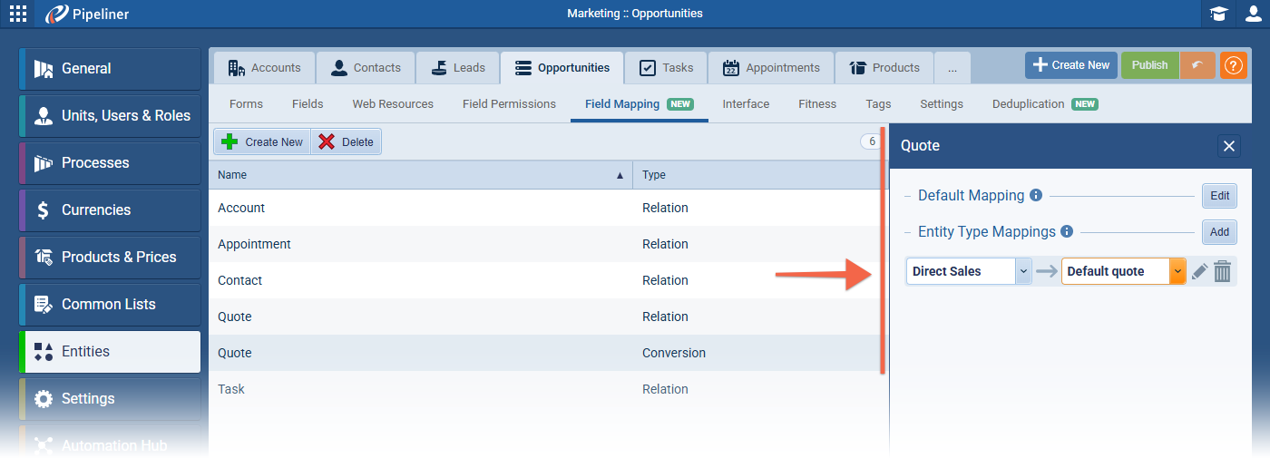The height and width of the screenshot is (458, 1270).
Task: Click the orange question mark help icon
Action: (x=1233, y=65)
